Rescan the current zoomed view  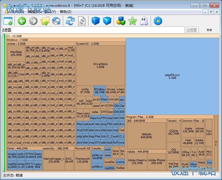coord(82,21)
